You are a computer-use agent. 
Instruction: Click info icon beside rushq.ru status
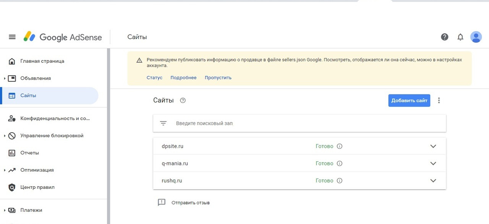point(339,181)
